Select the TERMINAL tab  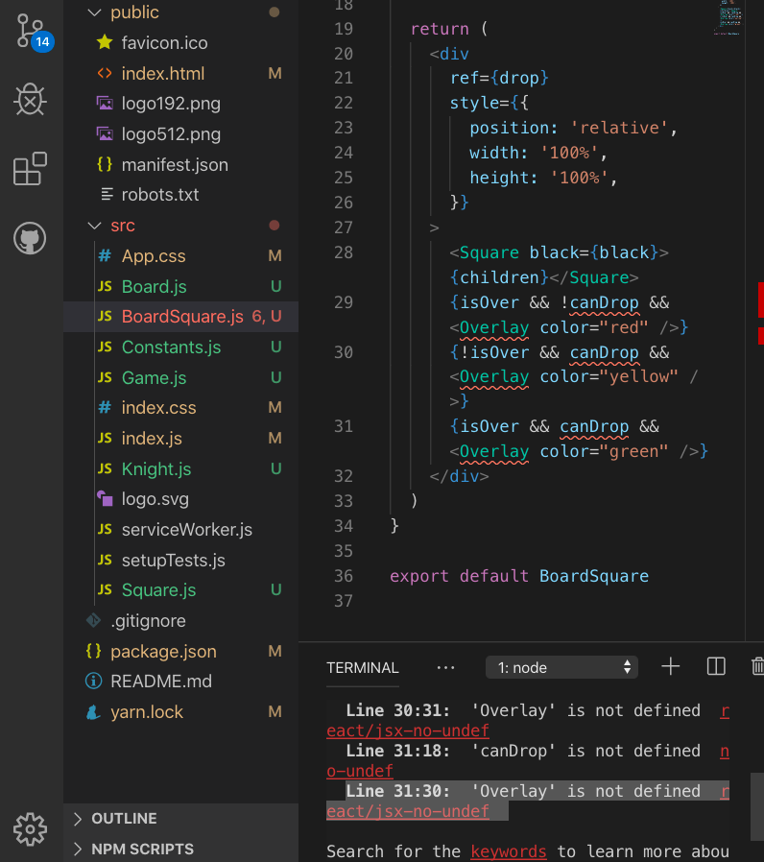click(x=362, y=668)
